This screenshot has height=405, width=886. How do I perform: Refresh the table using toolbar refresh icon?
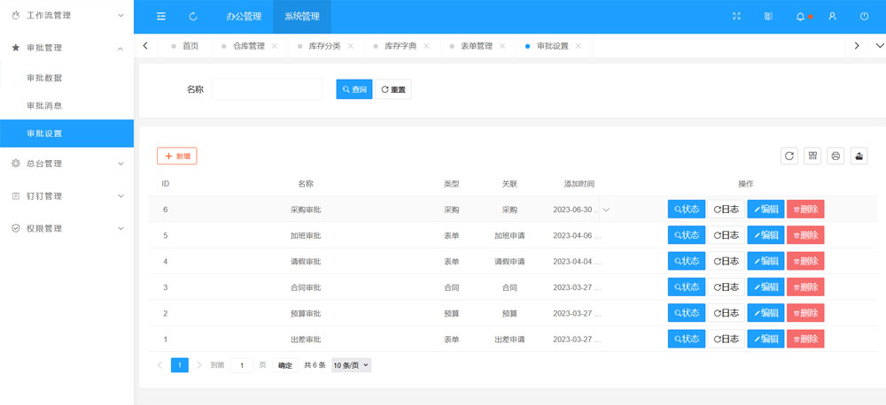point(789,156)
